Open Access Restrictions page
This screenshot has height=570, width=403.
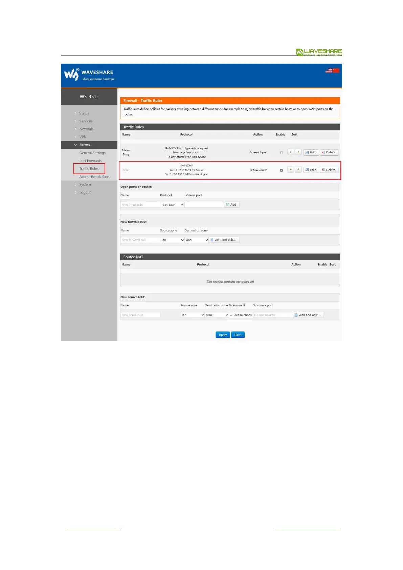94,177
